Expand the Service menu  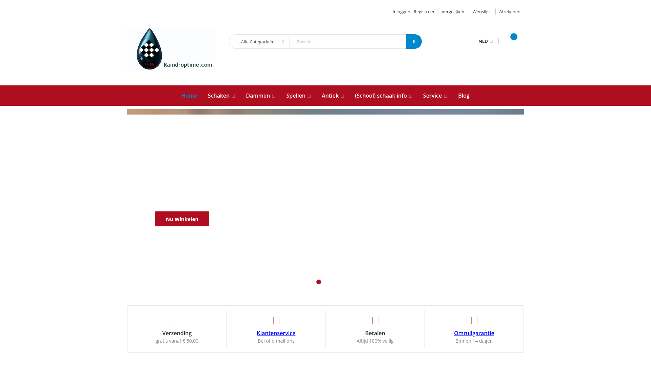point(435,96)
